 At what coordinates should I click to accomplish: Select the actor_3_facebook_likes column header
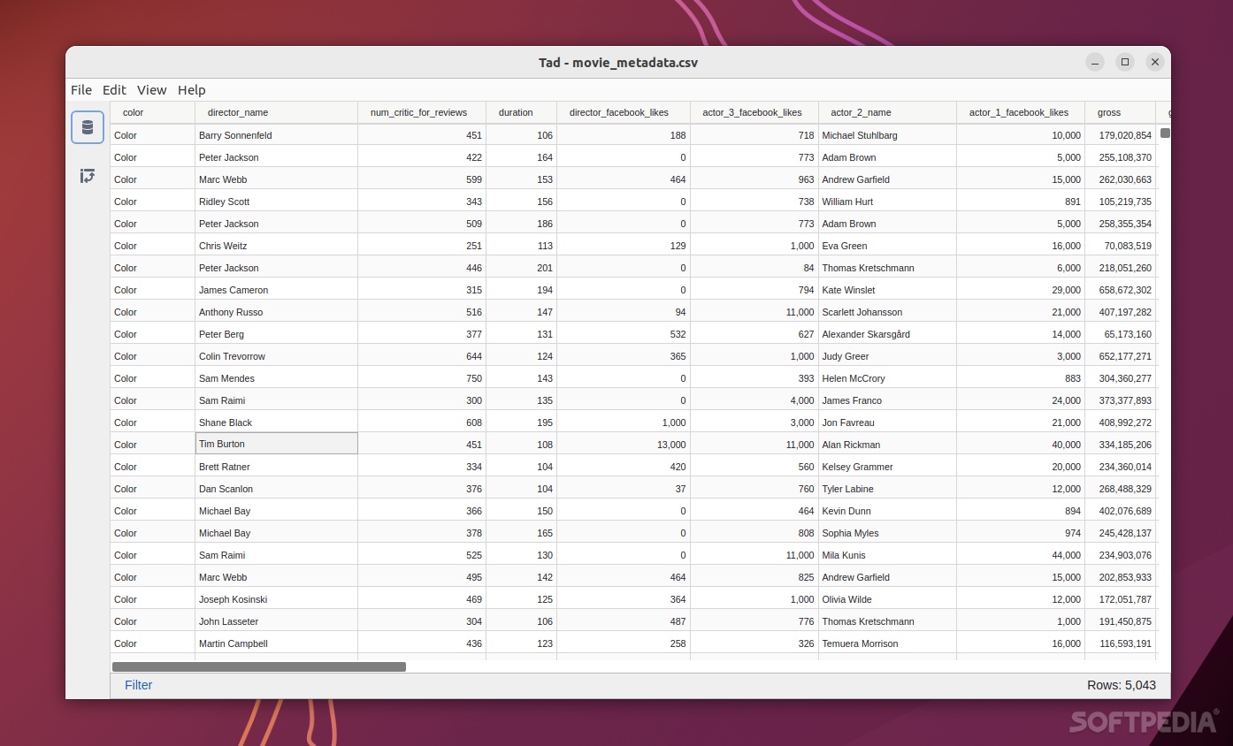tap(754, 112)
